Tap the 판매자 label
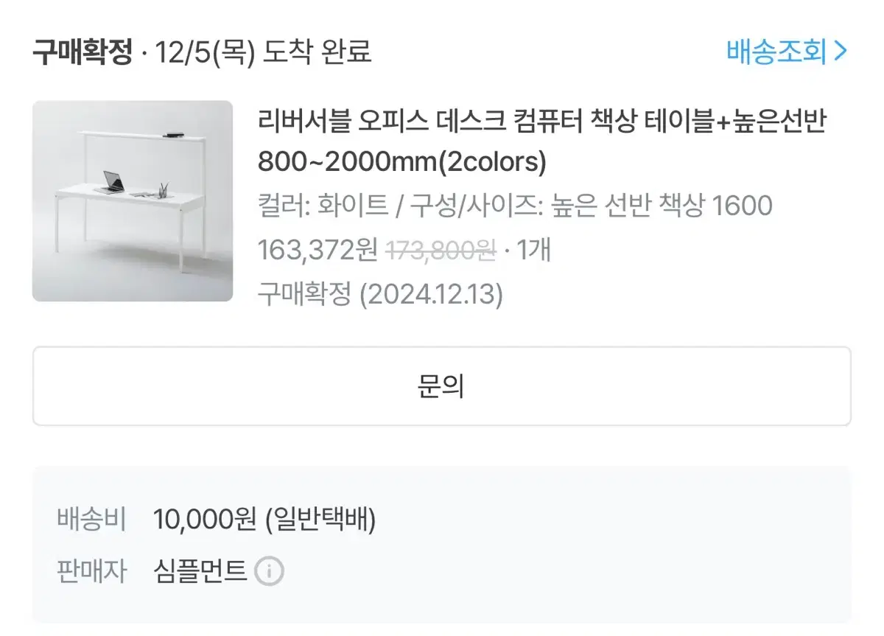This screenshot has height=636, width=884. point(91,571)
